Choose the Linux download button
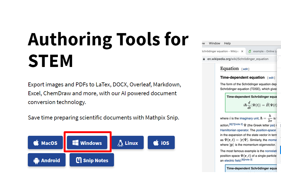Image resolution: width=281 pixels, height=187 pixels. click(128, 142)
